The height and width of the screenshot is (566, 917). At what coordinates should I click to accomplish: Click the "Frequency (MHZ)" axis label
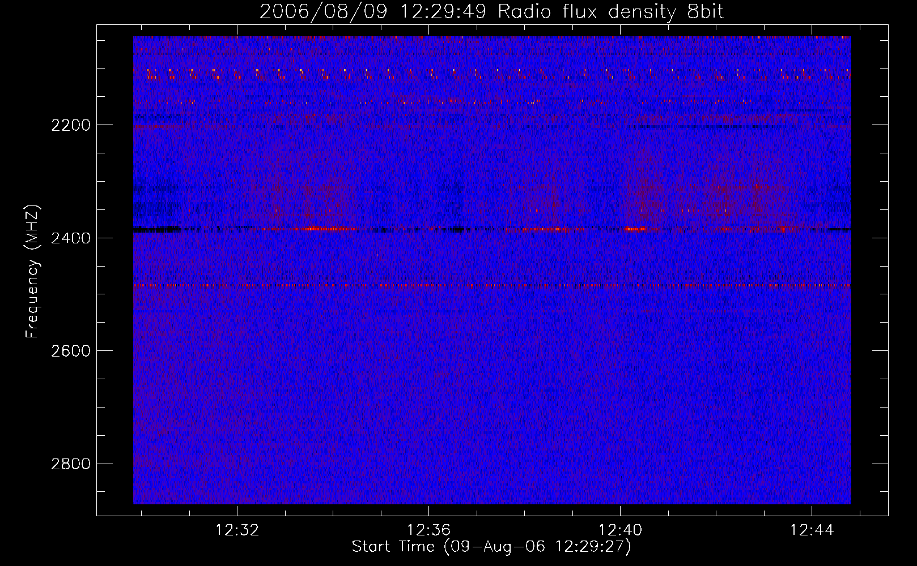(x=32, y=272)
